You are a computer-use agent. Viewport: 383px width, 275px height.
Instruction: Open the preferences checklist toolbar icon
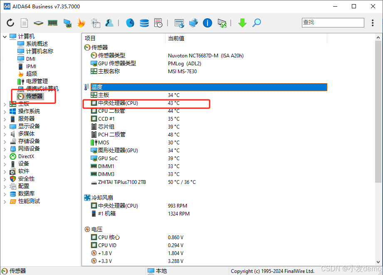[96, 23]
